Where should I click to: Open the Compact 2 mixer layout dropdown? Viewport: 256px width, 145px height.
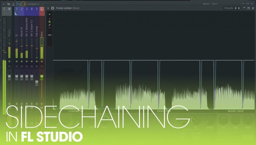33,4
